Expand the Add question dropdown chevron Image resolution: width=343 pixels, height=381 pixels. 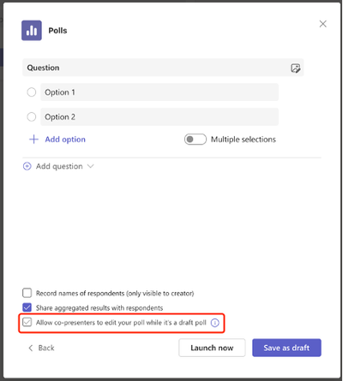90,166
